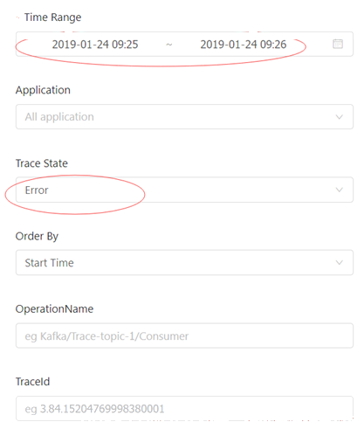This screenshot has width=364, height=429.
Task: Open the All application dropdown
Action: 184,117
